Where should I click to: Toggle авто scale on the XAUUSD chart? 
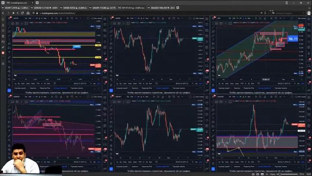[303, 162]
